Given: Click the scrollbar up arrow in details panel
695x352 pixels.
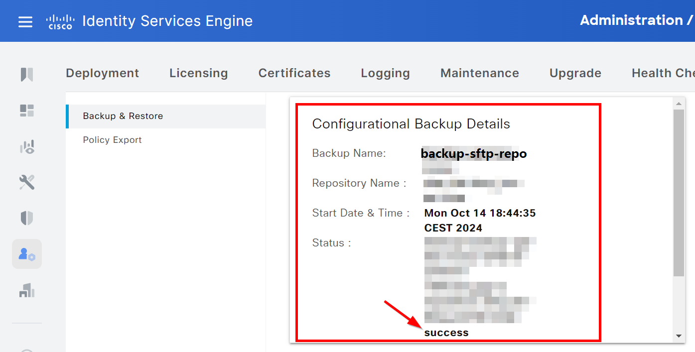Looking at the screenshot, I should tap(679, 104).
